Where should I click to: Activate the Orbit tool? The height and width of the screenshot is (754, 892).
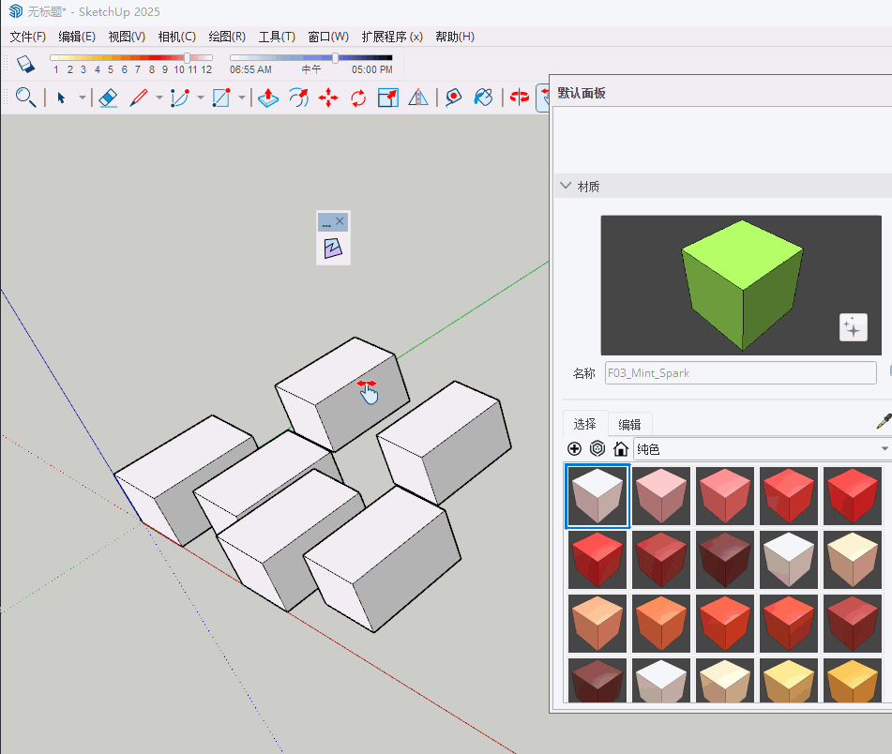tap(520, 98)
